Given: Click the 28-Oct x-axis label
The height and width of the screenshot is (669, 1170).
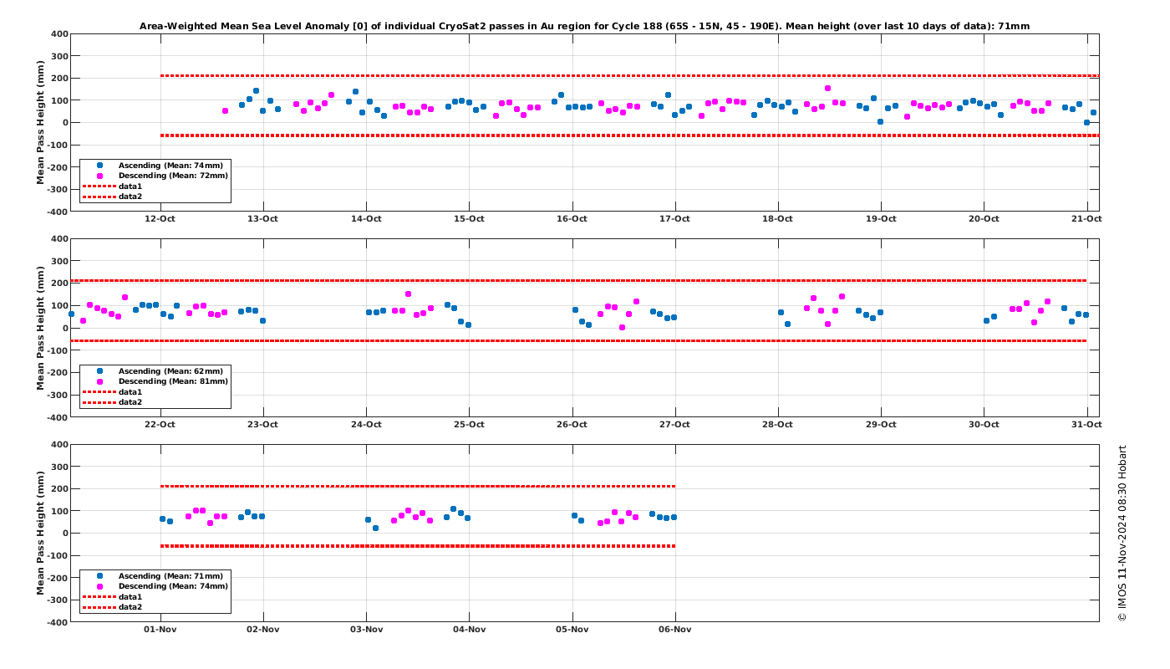Looking at the screenshot, I should click(778, 424).
